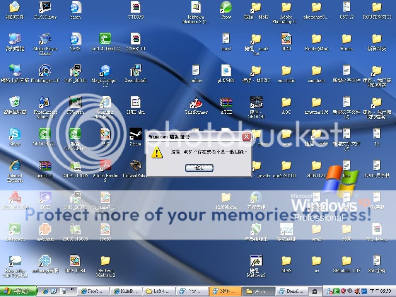Switch to the Faceb... taskbar window

pyautogui.click(x=93, y=291)
